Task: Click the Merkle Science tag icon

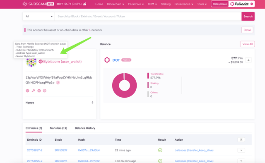Action: (x=41, y=62)
